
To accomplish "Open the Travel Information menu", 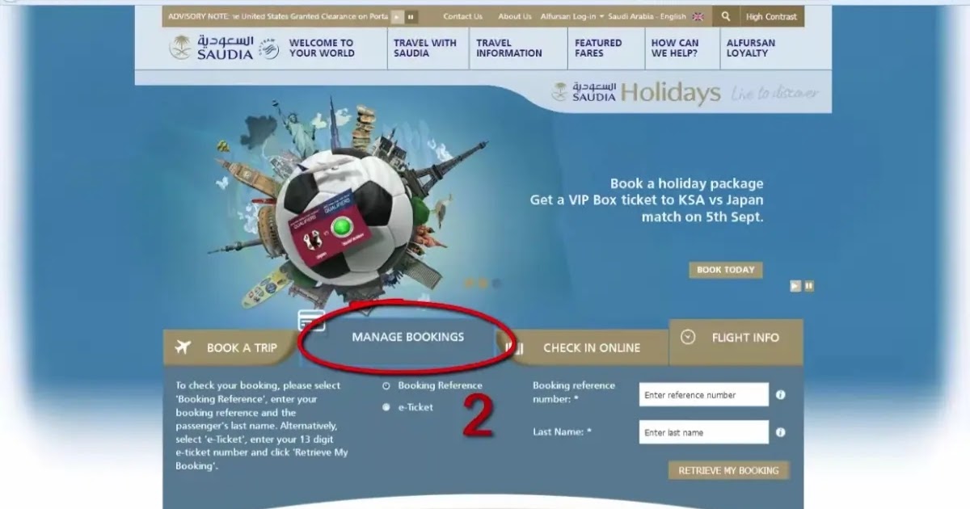I will coord(509,48).
